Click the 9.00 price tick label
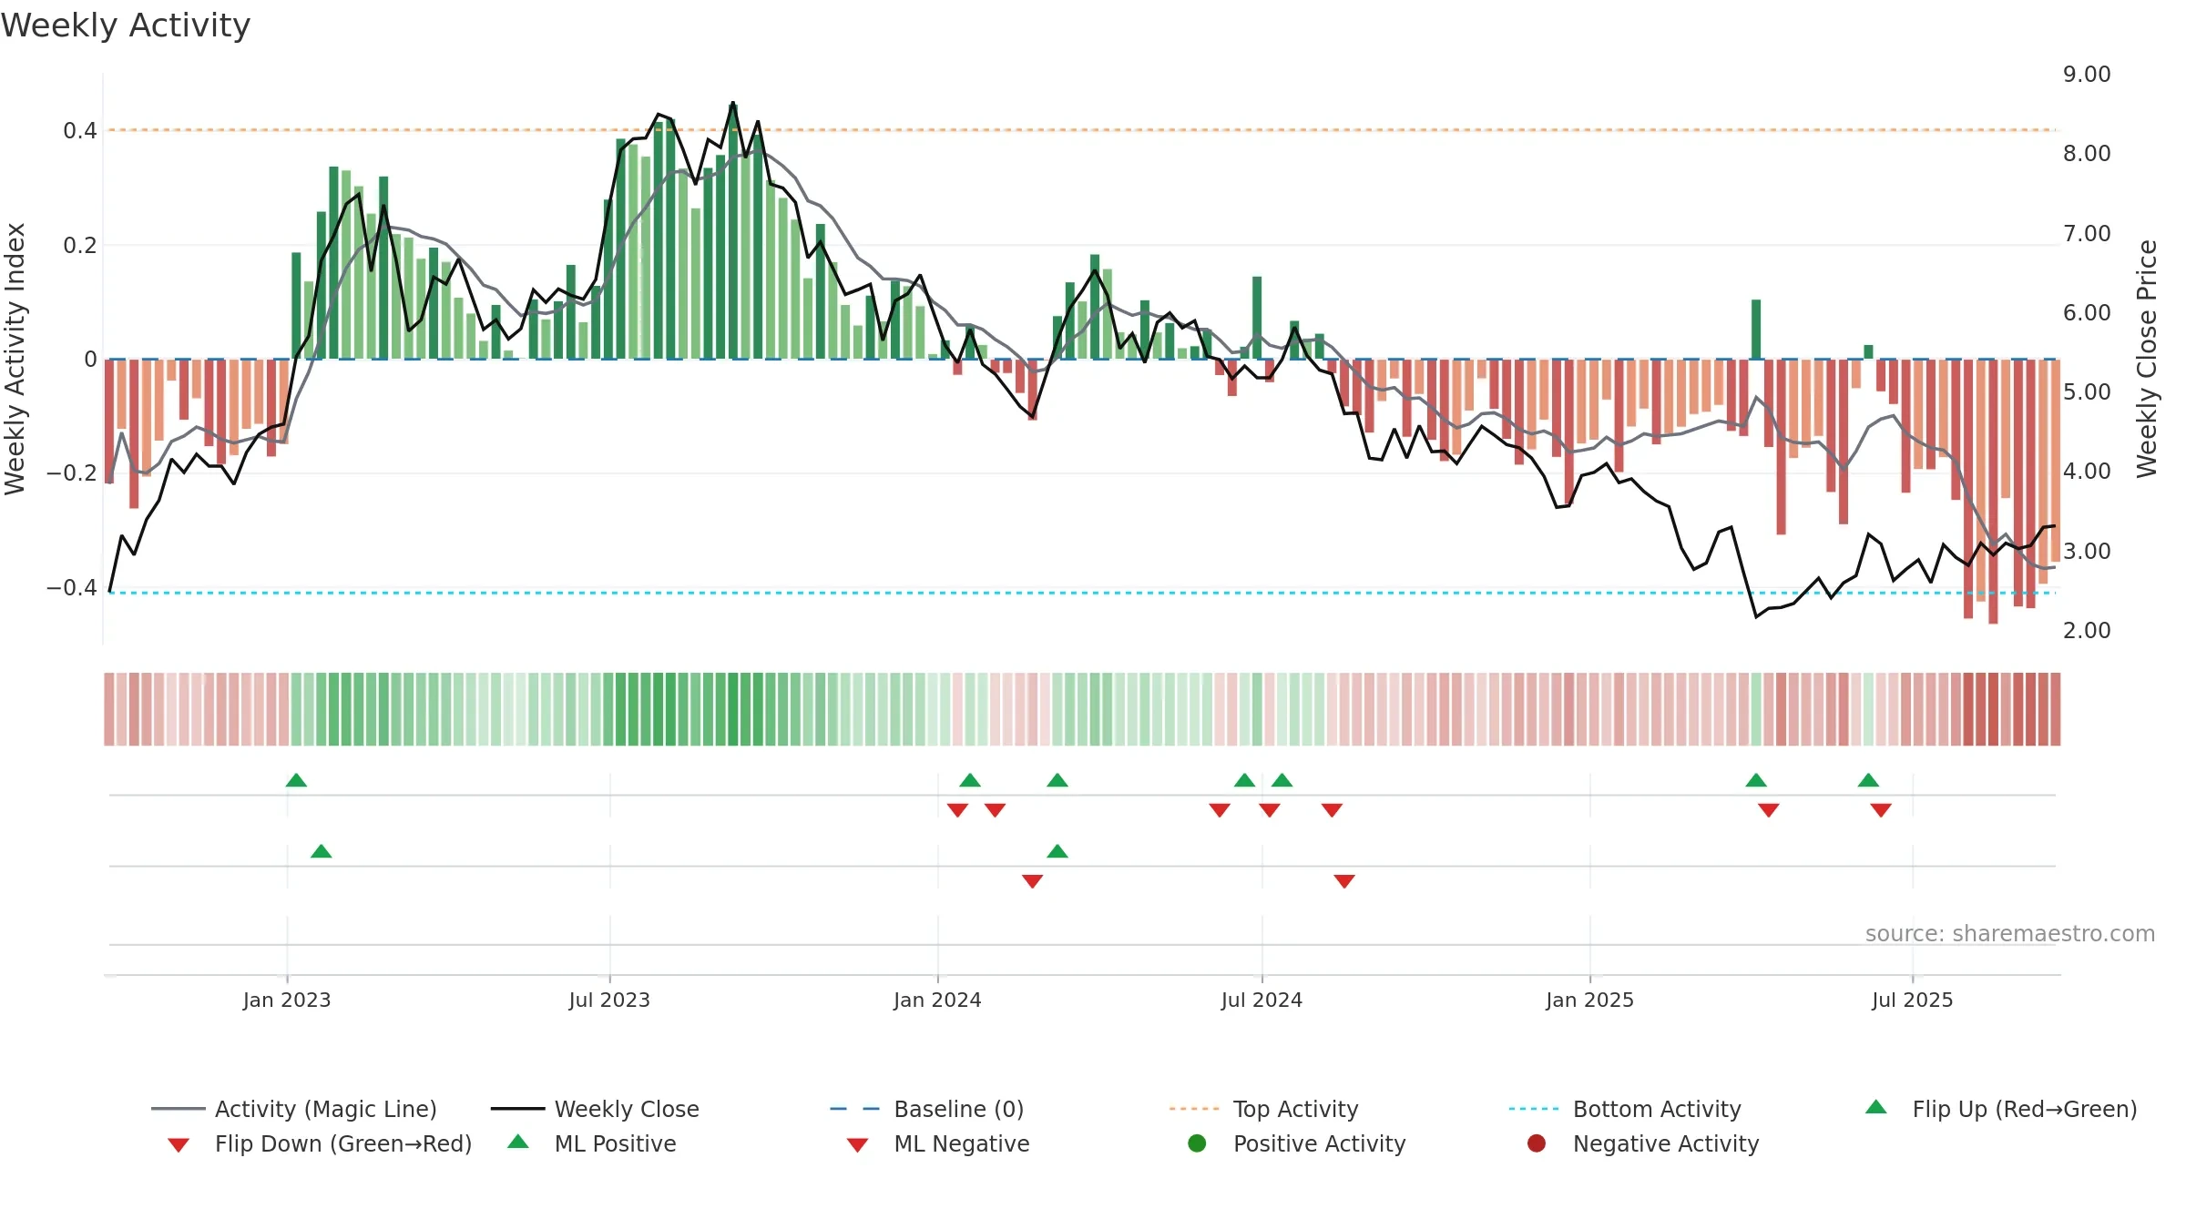The width and height of the screenshot is (2186, 1229). coord(2087,75)
